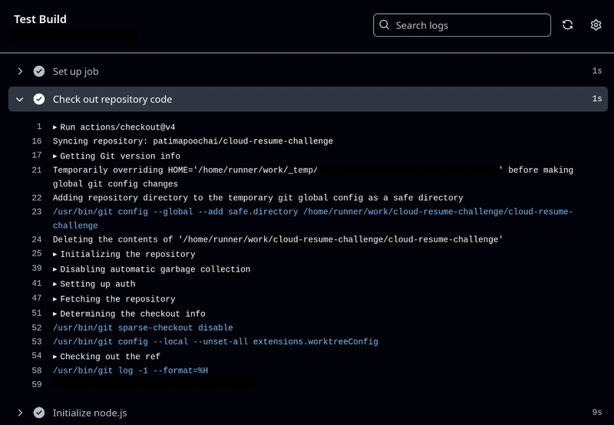614x425 pixels.
Task: Collapse the Check out repository code step
Action: [20, 100]
